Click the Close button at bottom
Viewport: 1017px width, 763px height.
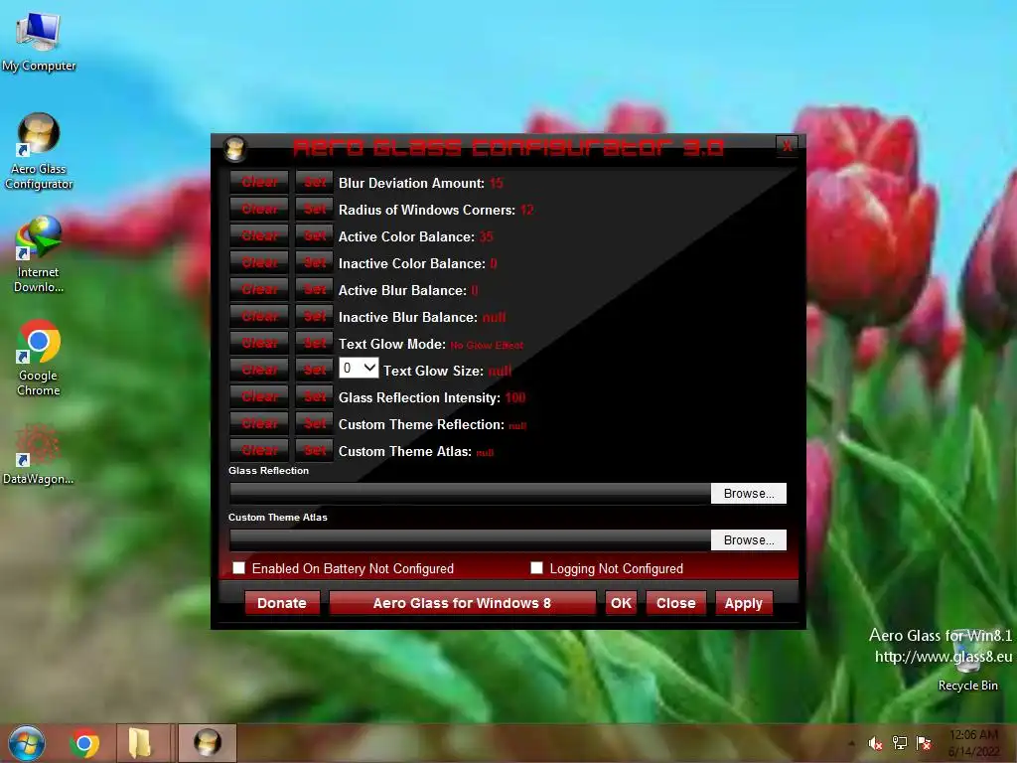pyautogui.click(x=675, y=603)
